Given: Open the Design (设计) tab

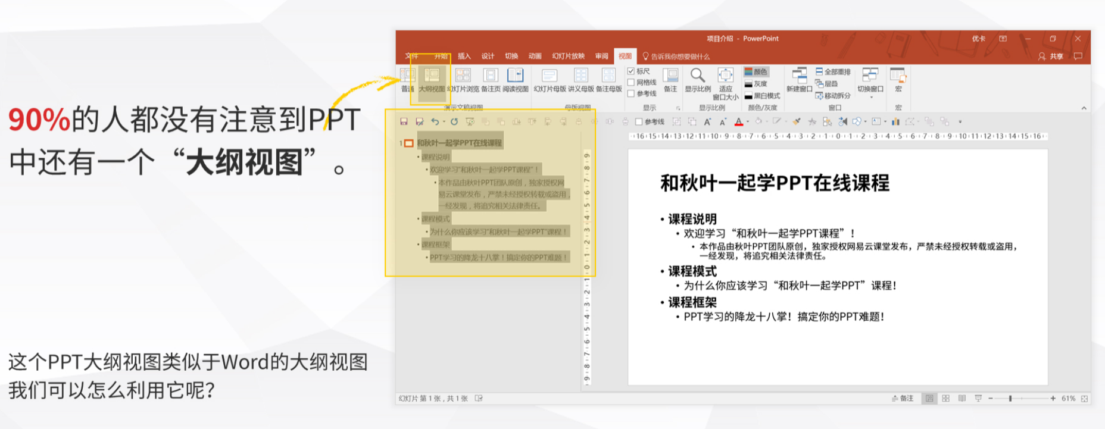Looking at the screenshot, I should pos(488,56).
